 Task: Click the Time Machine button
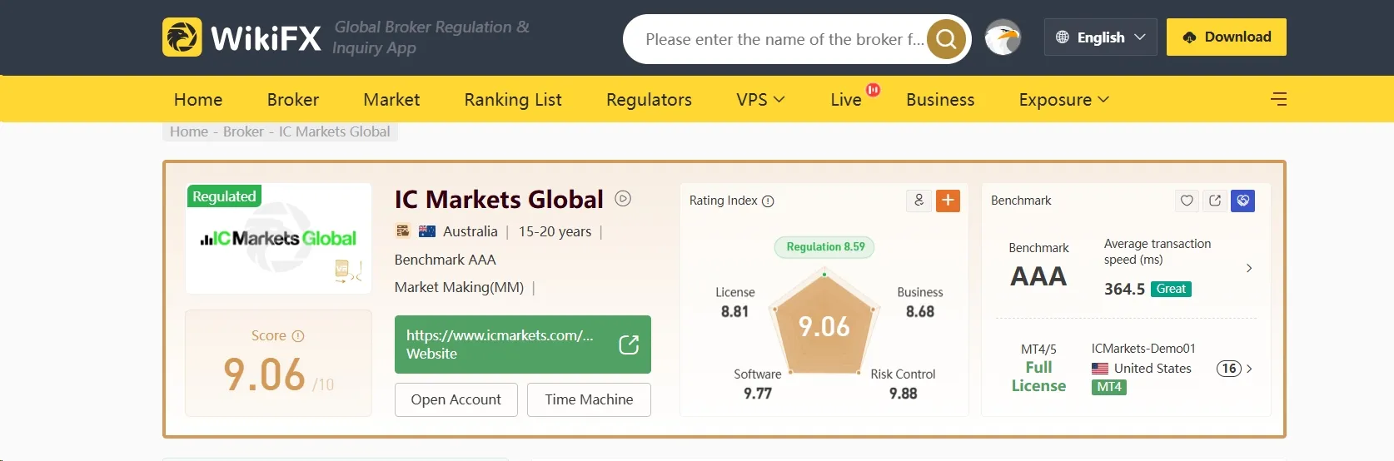click(589, 399)
